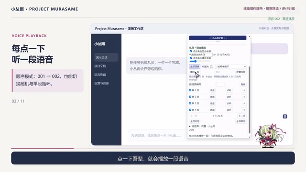Screen dimensions: 306x172
Task: Click the 26% progress text
Action: (191, 130)
